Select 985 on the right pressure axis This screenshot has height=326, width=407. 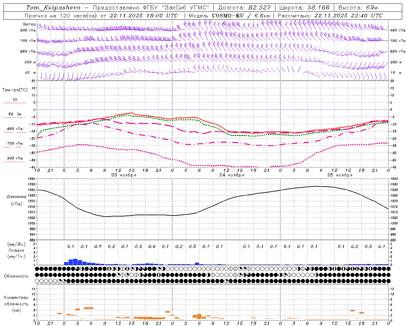(394, 240)
